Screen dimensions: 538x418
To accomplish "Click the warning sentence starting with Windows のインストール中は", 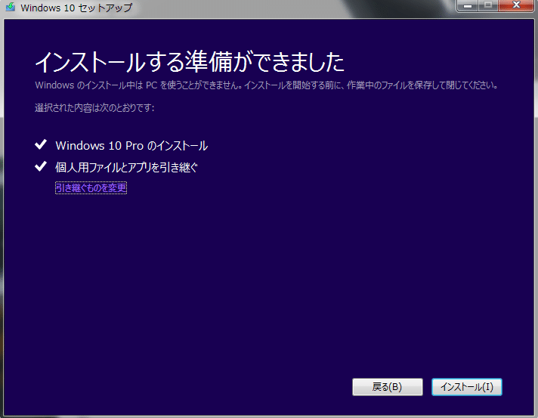I will [267, 85].
